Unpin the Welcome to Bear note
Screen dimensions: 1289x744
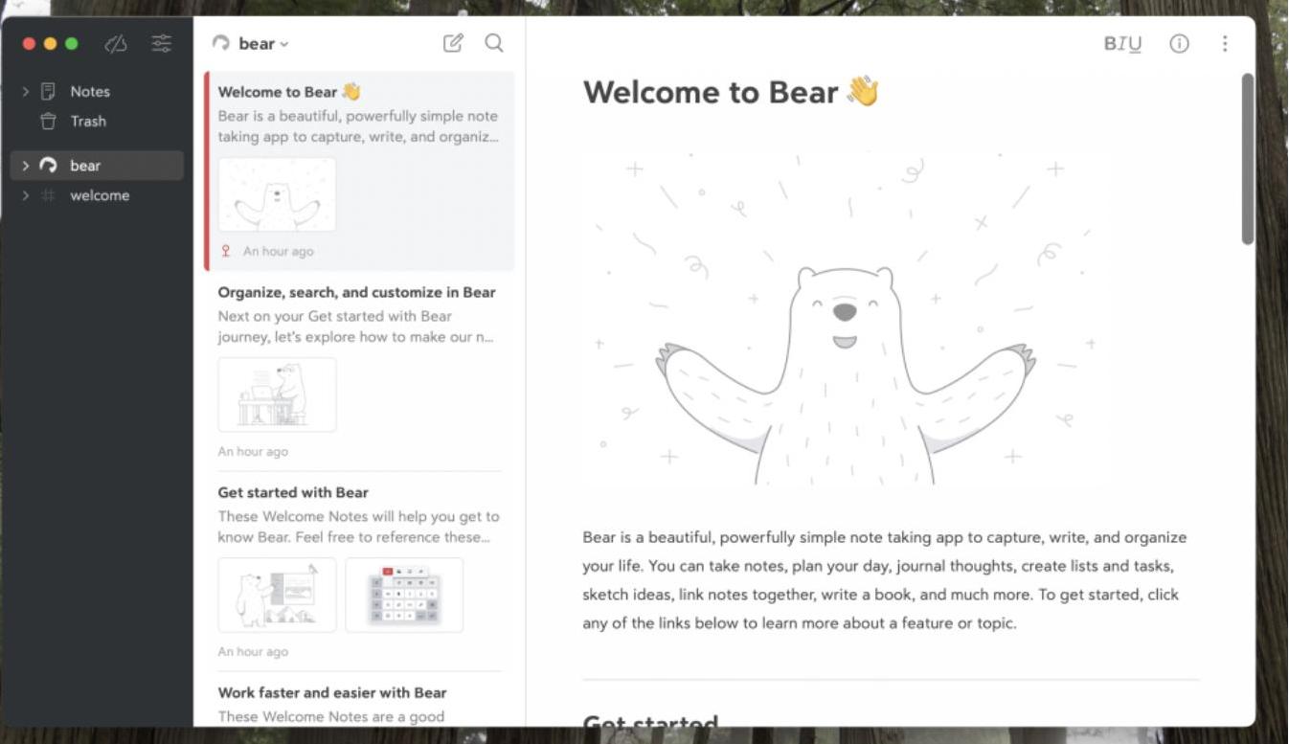tap(226, 250)
